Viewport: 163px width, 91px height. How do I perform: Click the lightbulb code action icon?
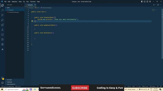[32, 21]
